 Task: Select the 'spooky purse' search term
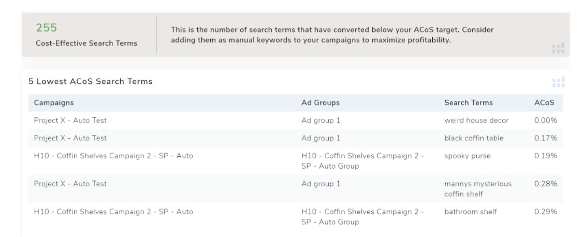point(467,155)
